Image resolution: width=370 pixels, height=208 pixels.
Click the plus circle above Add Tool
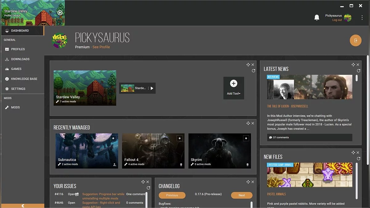point(234,84)
